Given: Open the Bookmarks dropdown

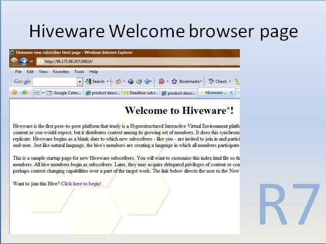Looking at the screenshot, I should point(201,82).
